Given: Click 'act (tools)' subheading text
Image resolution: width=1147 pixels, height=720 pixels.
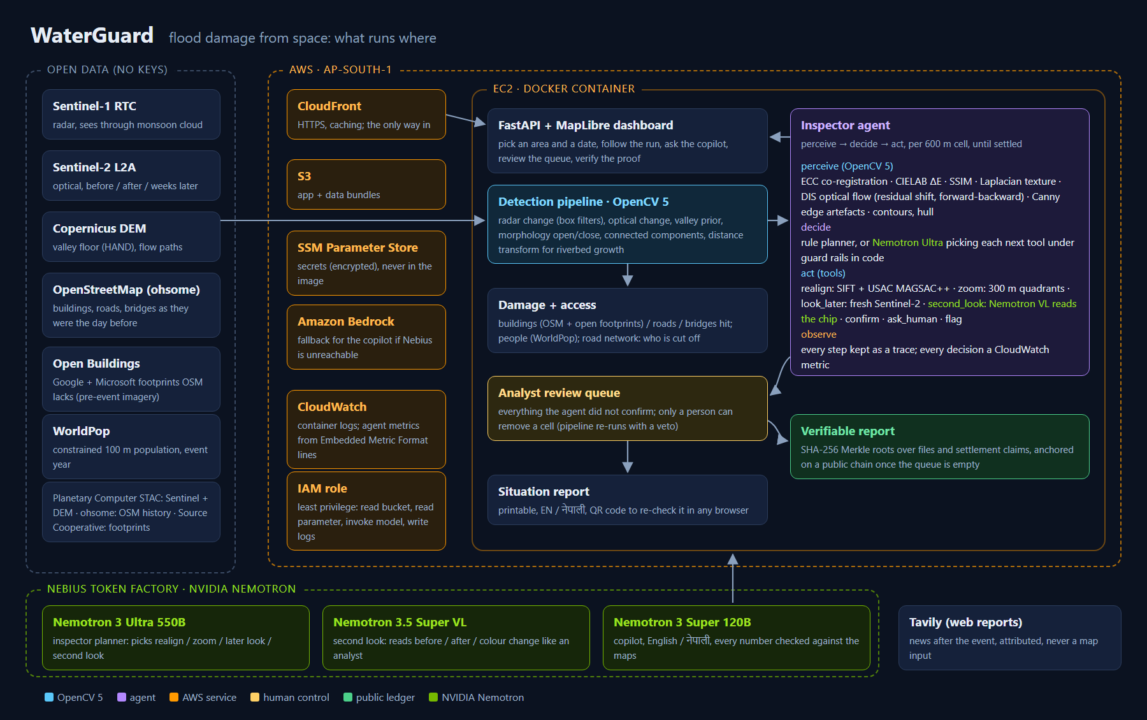Looking at the screenshot, I should point(823,273).
